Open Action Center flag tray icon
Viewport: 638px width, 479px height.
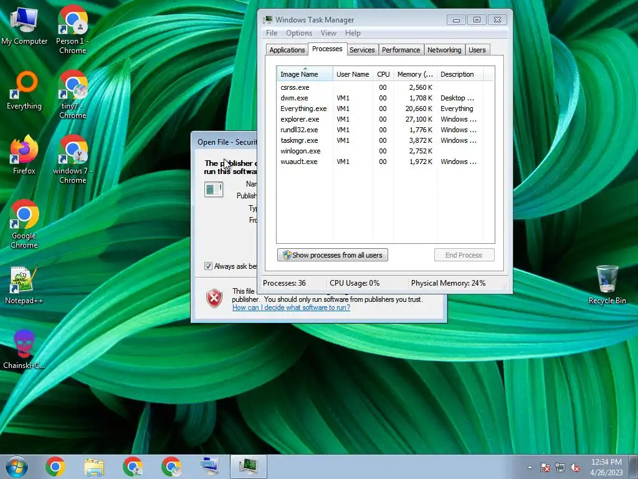point(545,467)
